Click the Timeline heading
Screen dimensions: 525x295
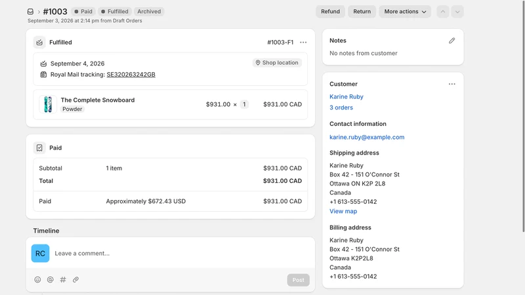tap(46, 231)
